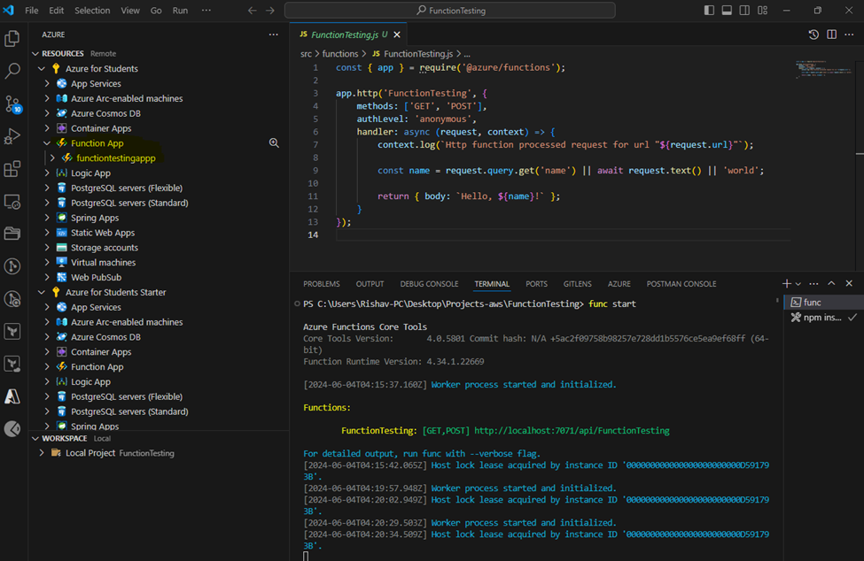
Task: Open the Terraform view without cloud badge
Action: [x=12, y=331]
